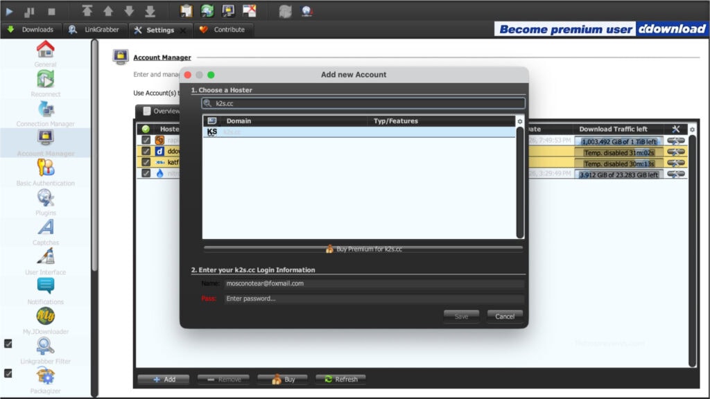Screen dimensions: 710x399
Task: Open tools for the first account row
Action: [x=675, y=141]
